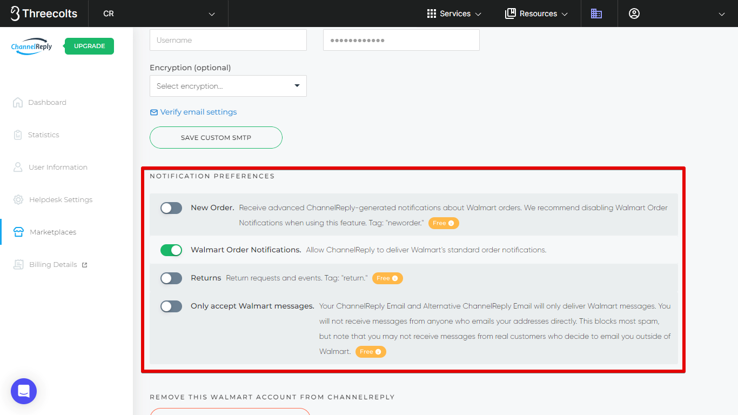Click the password input field
This screenshot has width=738, height=415.
coord(401,40)
